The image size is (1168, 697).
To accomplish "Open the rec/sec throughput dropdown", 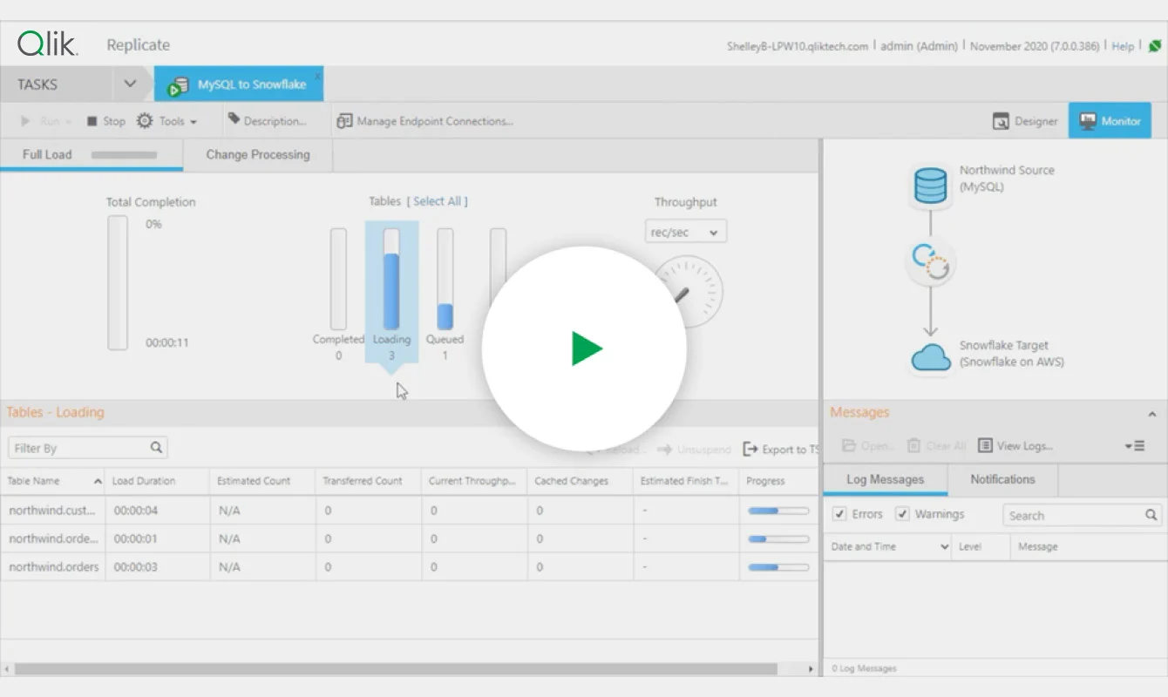I will [x=686, y=233].
